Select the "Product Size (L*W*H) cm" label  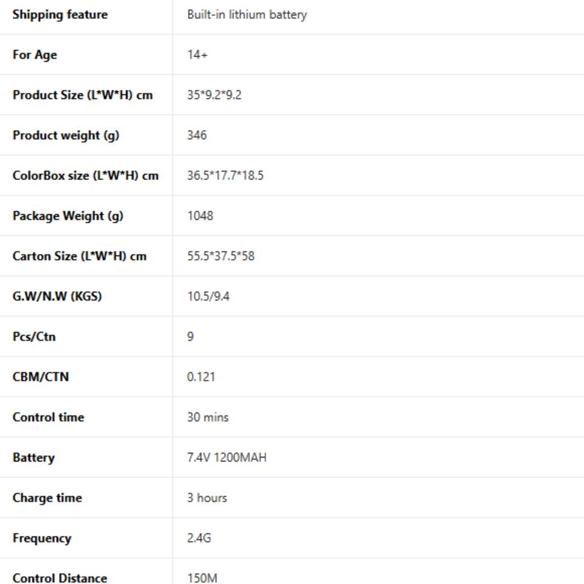82,95
